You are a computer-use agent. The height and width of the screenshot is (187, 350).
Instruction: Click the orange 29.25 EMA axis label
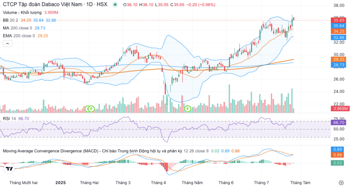(338, 59)
